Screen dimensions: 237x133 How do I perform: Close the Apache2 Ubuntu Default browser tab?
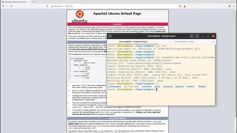point(30,2)
